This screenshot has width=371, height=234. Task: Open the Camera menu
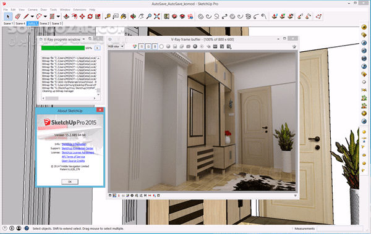pos(32,10)
